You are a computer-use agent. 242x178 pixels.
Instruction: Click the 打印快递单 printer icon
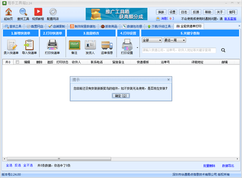52,45
